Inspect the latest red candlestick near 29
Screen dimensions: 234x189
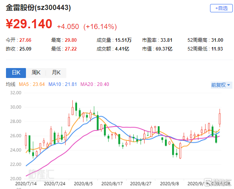tap(220, 119)
